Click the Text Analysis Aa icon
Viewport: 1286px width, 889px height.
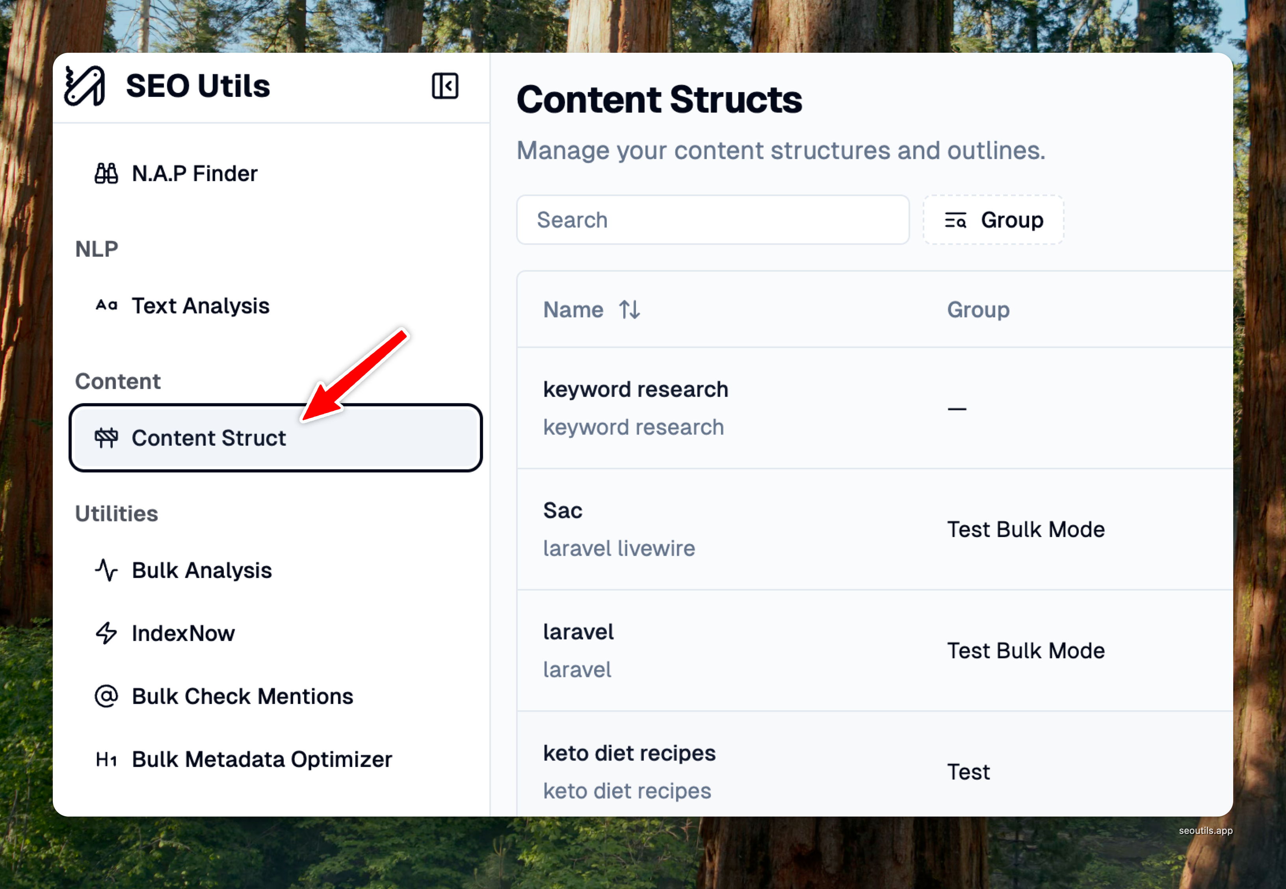106,305
